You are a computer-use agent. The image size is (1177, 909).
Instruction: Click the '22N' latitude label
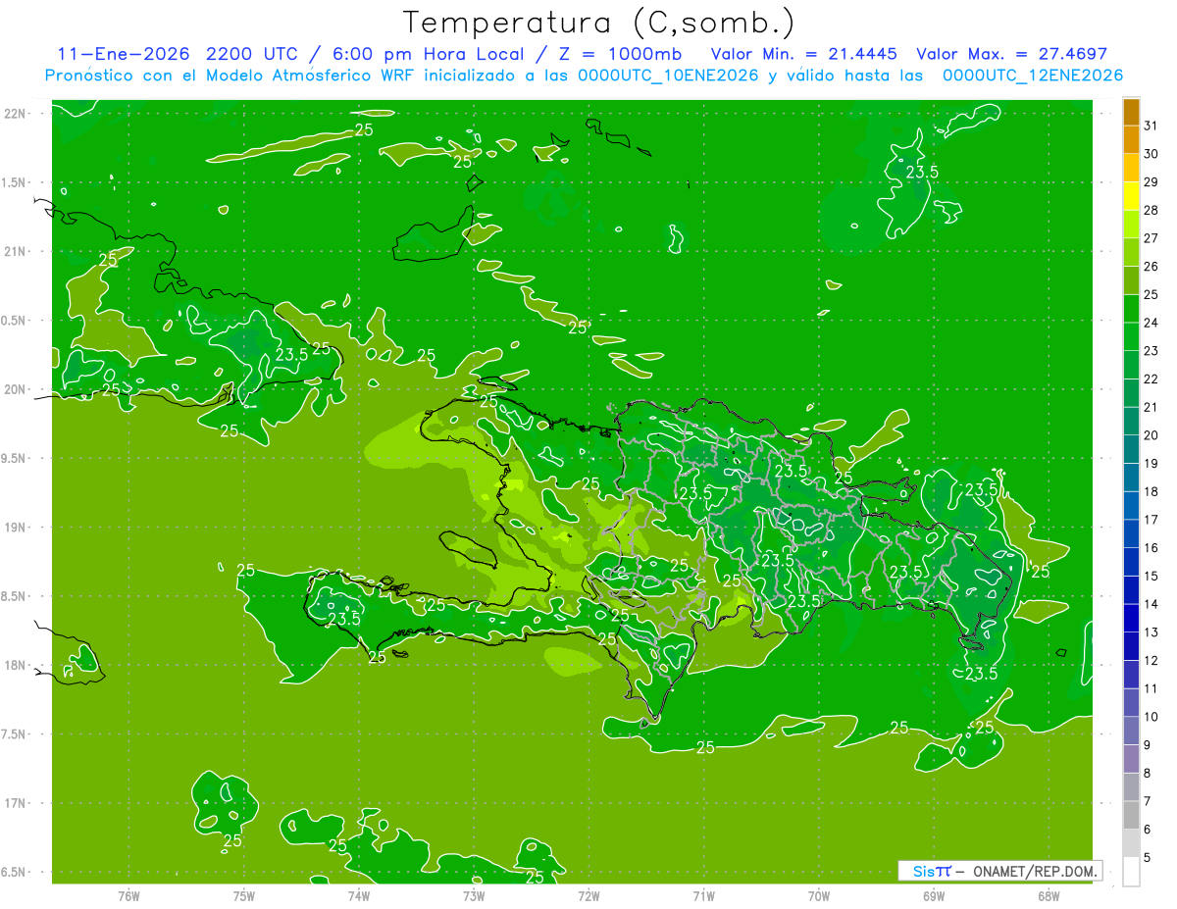click(x=16, y=114)
